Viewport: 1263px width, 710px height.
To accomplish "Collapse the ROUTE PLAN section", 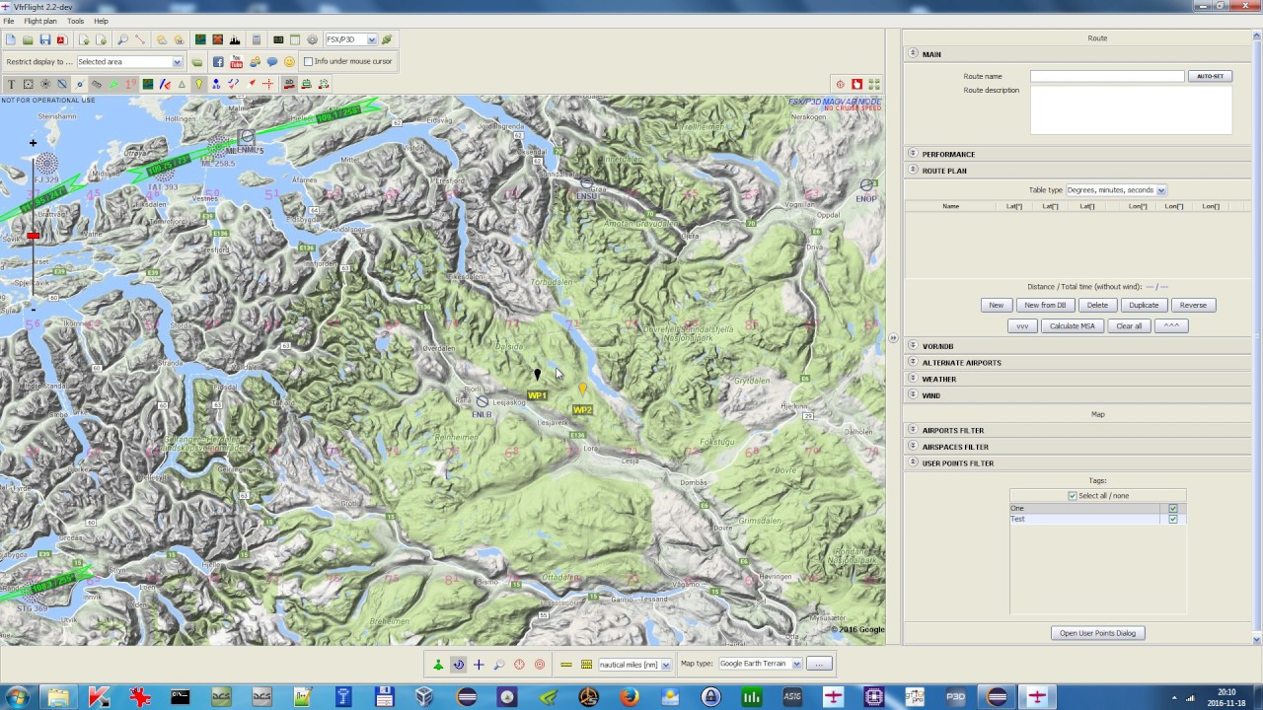I will [913, 171].
